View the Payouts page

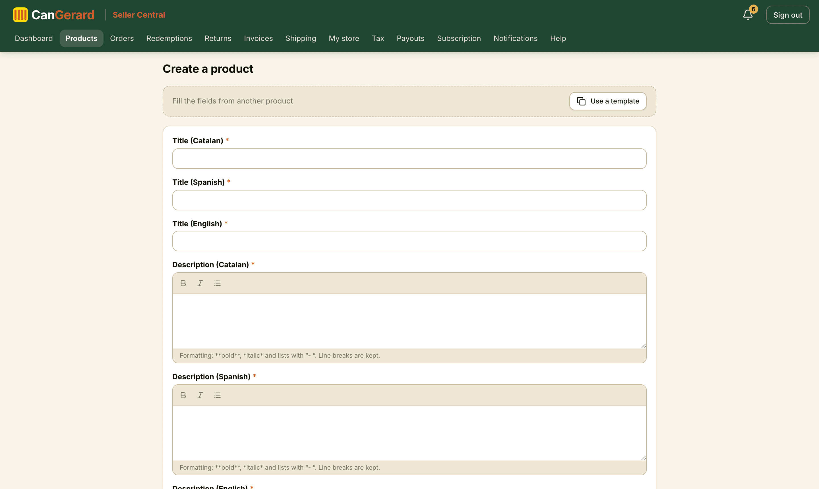tap(410, 38)
